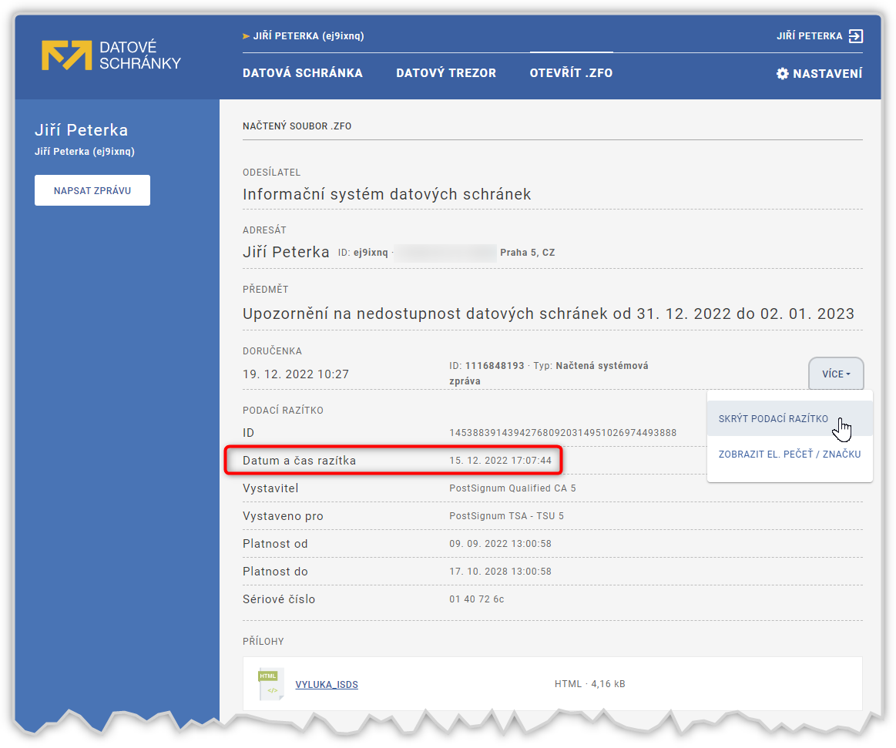The height and width of the screenshot is (748, 896).
Task: Click the sender 'Informační systém datových schránek'
Action: (x=387, y=194)
